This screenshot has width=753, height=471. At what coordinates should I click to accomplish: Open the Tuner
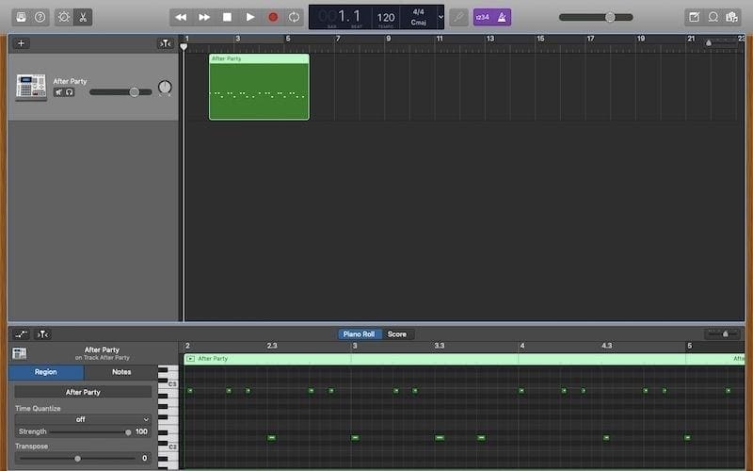[x=458, y=17]
